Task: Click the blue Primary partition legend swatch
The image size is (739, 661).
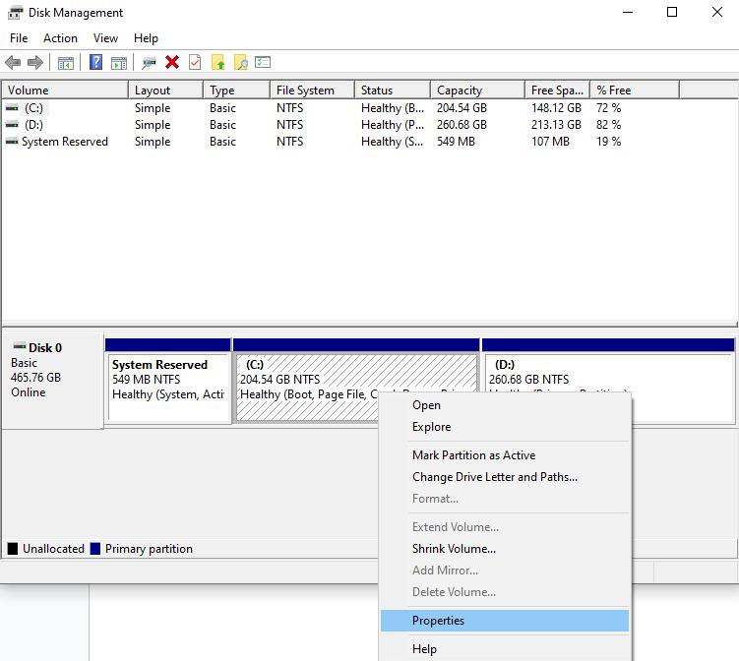Action: click(x=95, y=549)
